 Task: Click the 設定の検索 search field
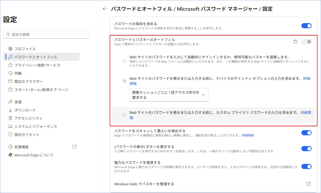46,34
